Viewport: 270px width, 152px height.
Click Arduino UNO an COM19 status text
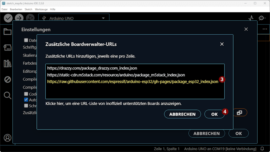(220, 149)
